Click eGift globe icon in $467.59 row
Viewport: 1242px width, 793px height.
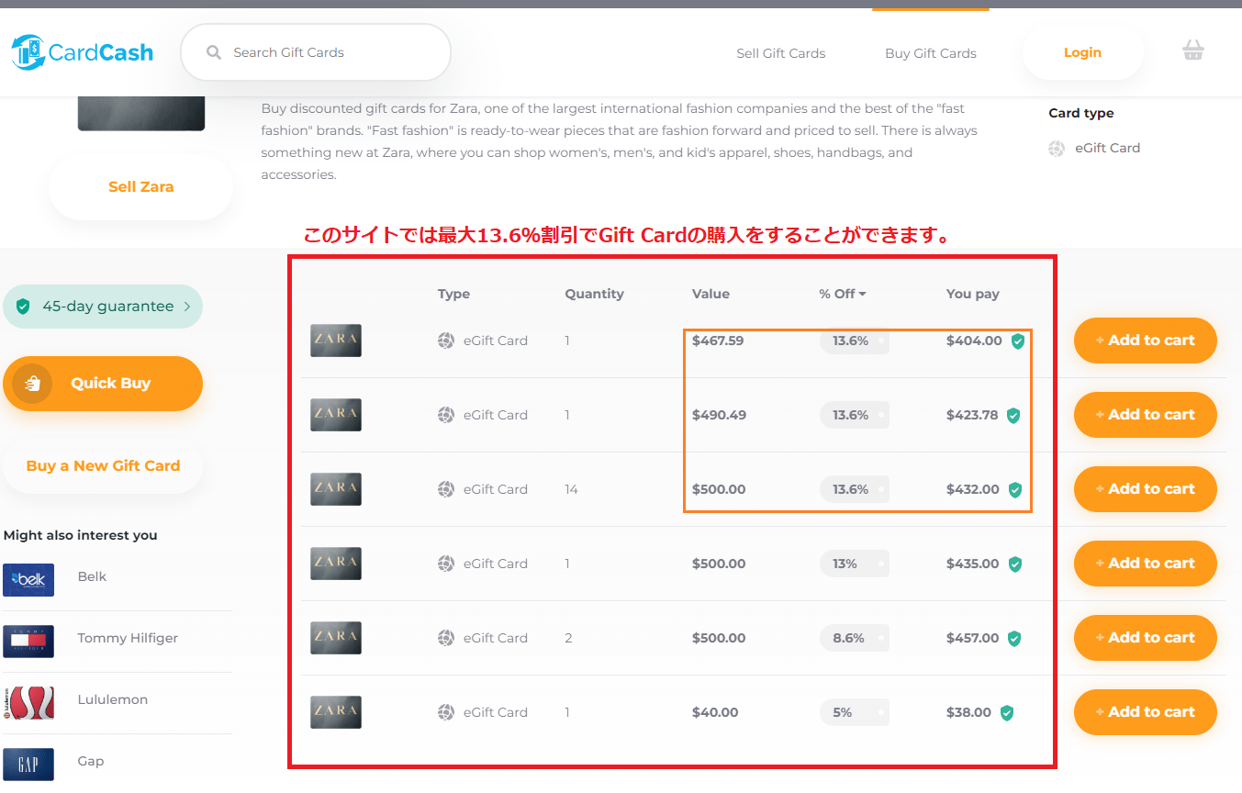[446, 341]
